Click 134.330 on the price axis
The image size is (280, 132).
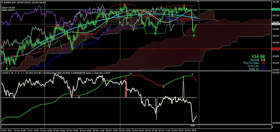[275, 56]
